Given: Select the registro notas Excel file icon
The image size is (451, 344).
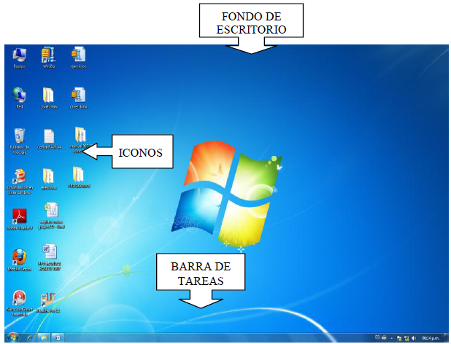Looking at the screenshot, I should (x=52, y=216).
